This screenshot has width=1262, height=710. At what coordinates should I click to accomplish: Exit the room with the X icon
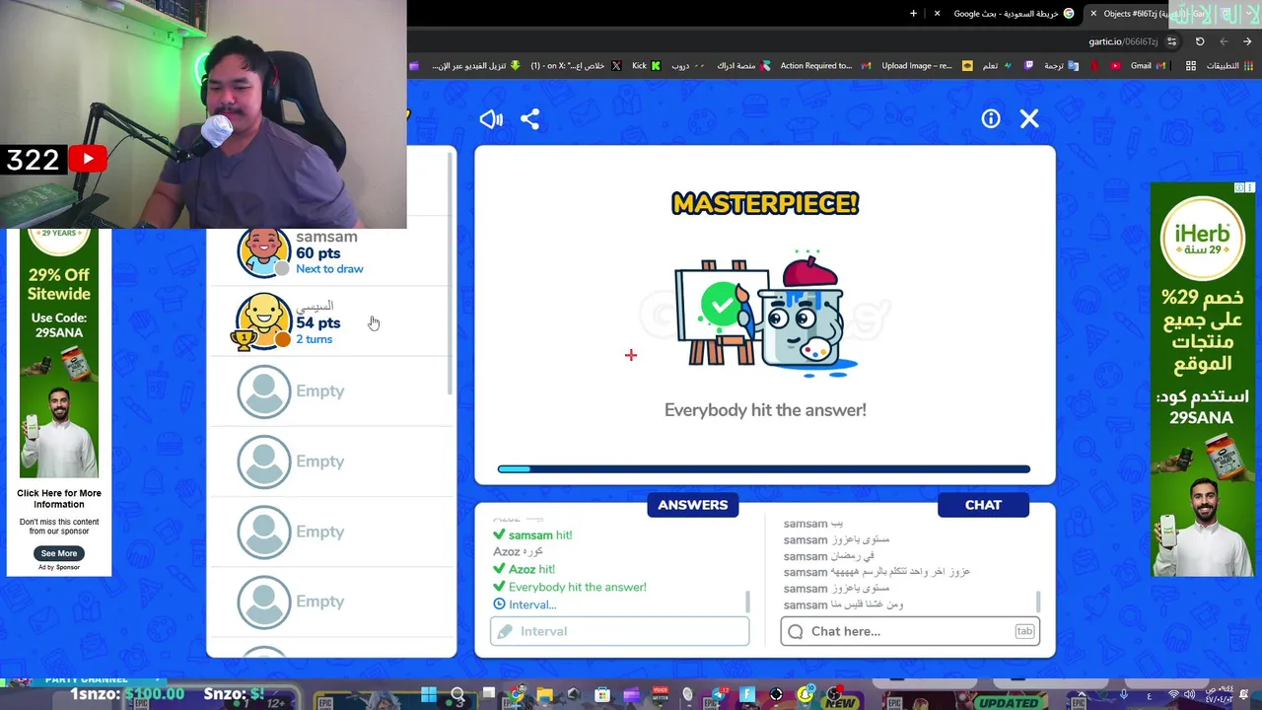pos(1029,118)
